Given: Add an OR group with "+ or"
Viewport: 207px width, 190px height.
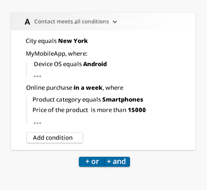Looking at the screenshot, I should [x=92, y=162].
